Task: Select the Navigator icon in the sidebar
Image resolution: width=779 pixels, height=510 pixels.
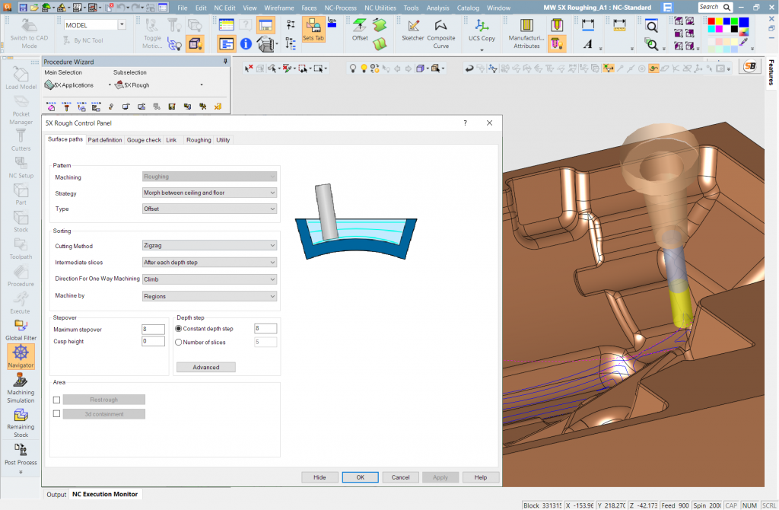Action: 21,355
